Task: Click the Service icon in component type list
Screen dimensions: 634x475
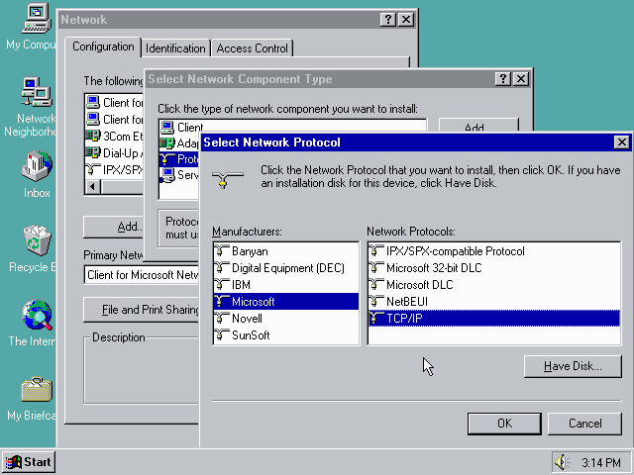Action: (167, 175)
